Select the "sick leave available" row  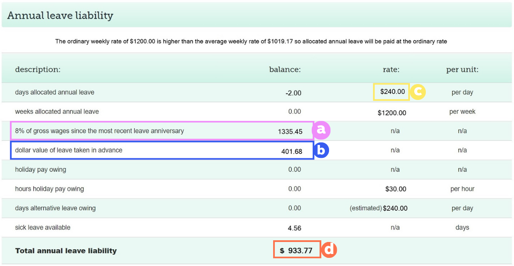(43, 227)
